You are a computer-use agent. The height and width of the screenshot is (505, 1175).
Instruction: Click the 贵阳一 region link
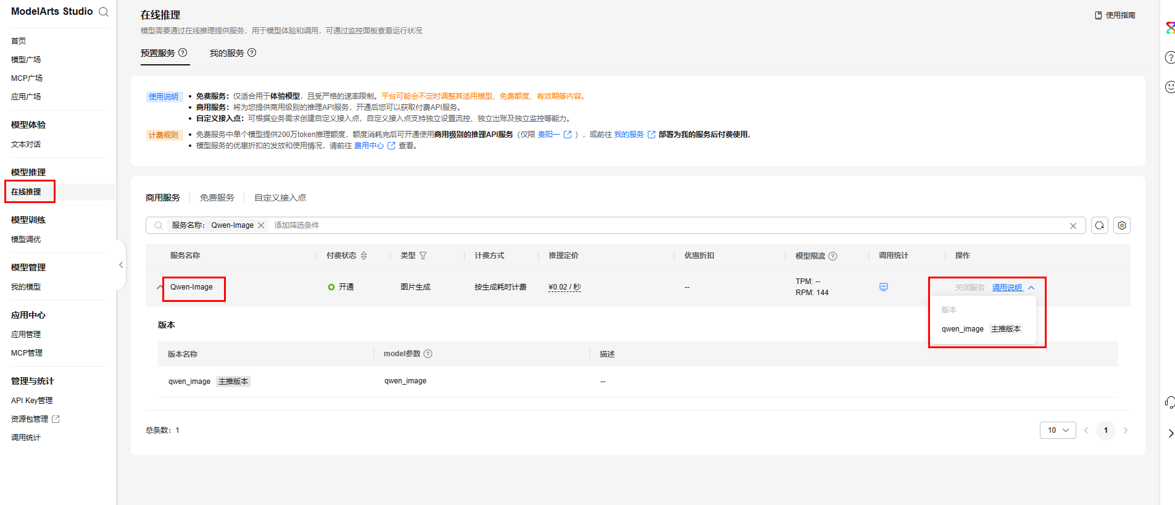(549, 135)
